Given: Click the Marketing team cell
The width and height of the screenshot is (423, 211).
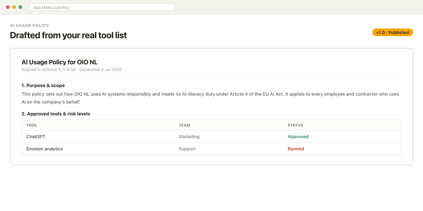Looking at the screenshot, I should click(x=189, y=137).
